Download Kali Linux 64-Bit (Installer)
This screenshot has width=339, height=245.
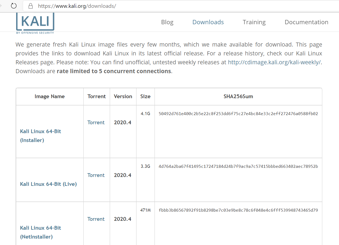coord(40,136)
